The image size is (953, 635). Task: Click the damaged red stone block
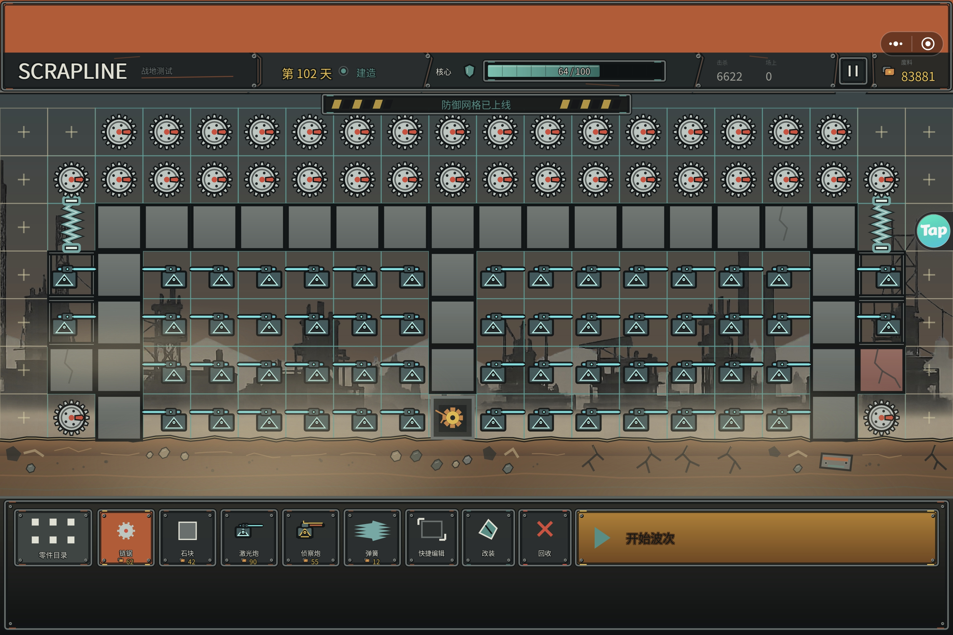881,370
